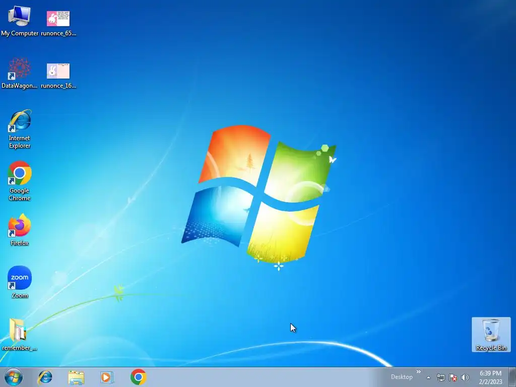Image resolution: width=516 pixels, height=387 pixels.
Task: Select the runonce_16 image file
Action: [x=58, y=76]
